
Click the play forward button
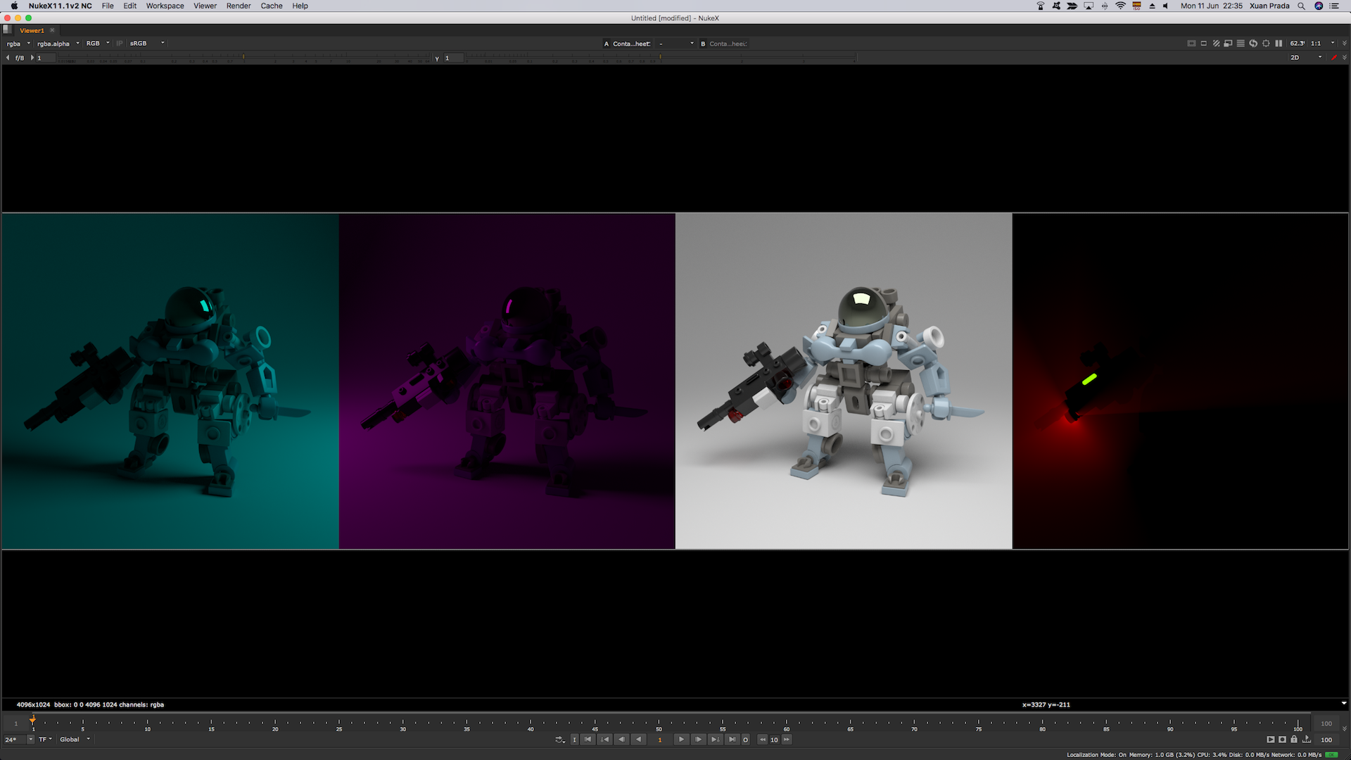[681, 739]
